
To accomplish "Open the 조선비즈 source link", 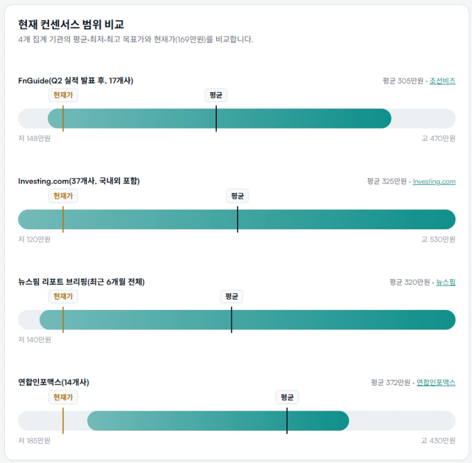I will [442, 81].
